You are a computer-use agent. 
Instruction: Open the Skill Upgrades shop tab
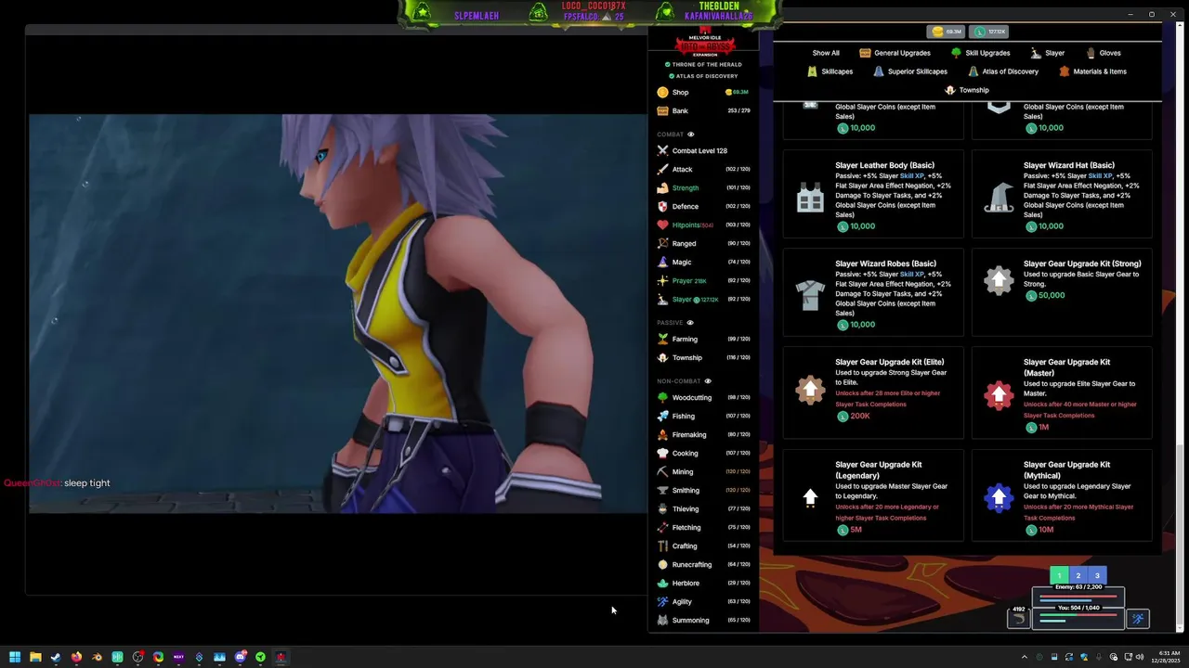point(980,53)
